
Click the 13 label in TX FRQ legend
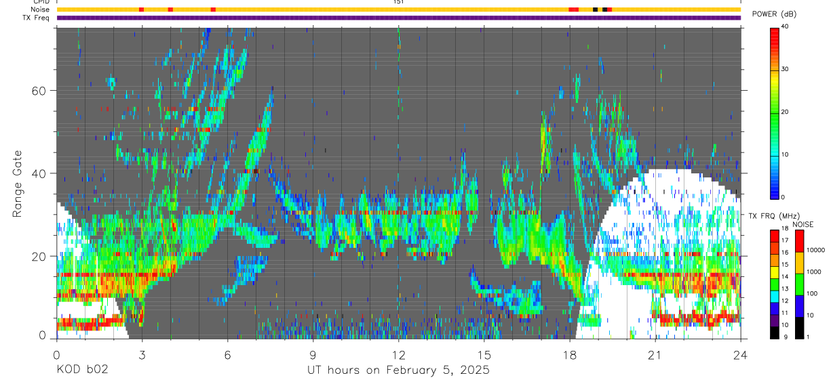click(x=785, y=289)
